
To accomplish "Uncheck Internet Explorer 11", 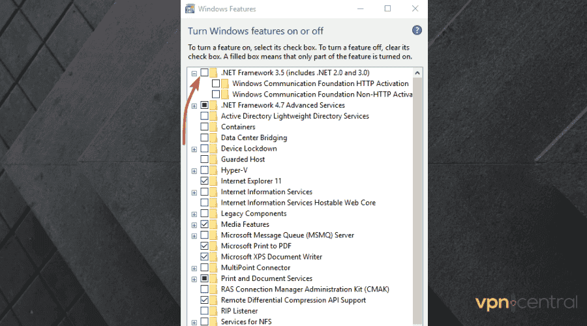I will point(204,181).
